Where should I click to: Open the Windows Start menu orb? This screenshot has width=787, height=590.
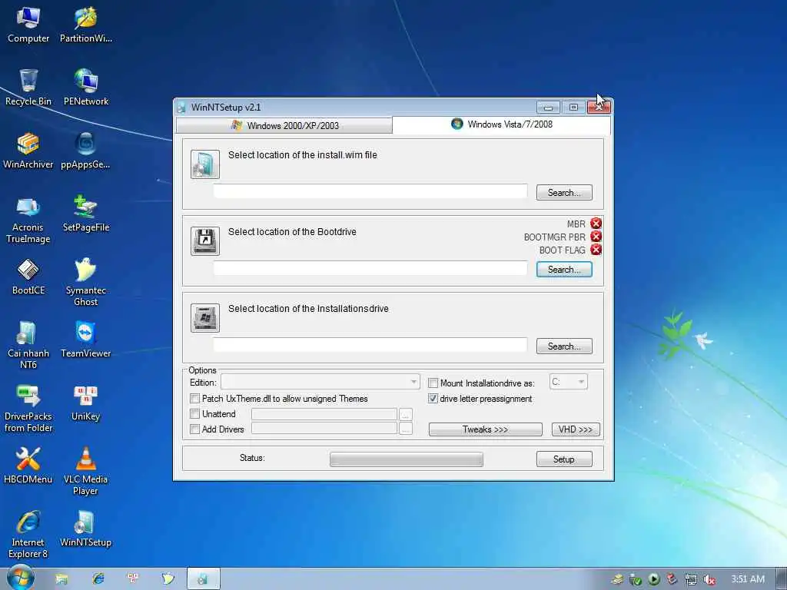click(21, 578)
